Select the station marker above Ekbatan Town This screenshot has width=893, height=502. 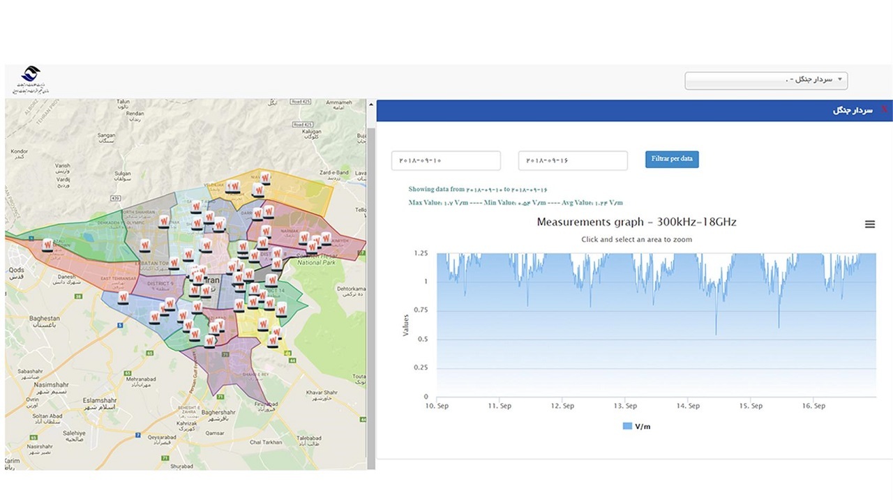[145, 245]
